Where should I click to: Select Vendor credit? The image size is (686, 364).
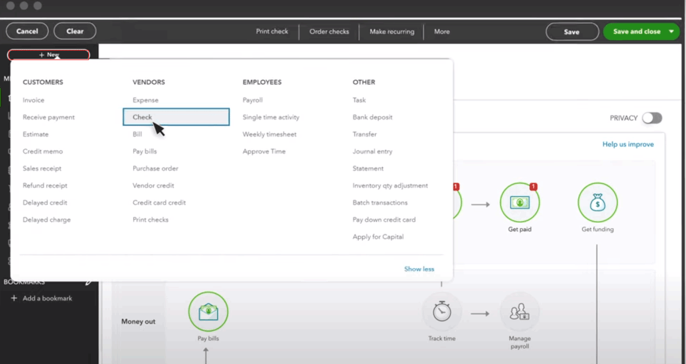153,186
